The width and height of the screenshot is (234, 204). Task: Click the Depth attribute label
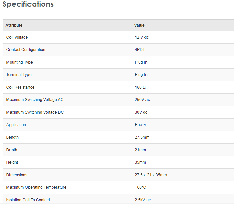click(x=12, y=150)
